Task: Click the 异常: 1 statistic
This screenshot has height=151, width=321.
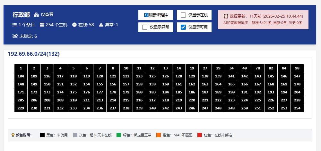Action: [x=112, y=25]
